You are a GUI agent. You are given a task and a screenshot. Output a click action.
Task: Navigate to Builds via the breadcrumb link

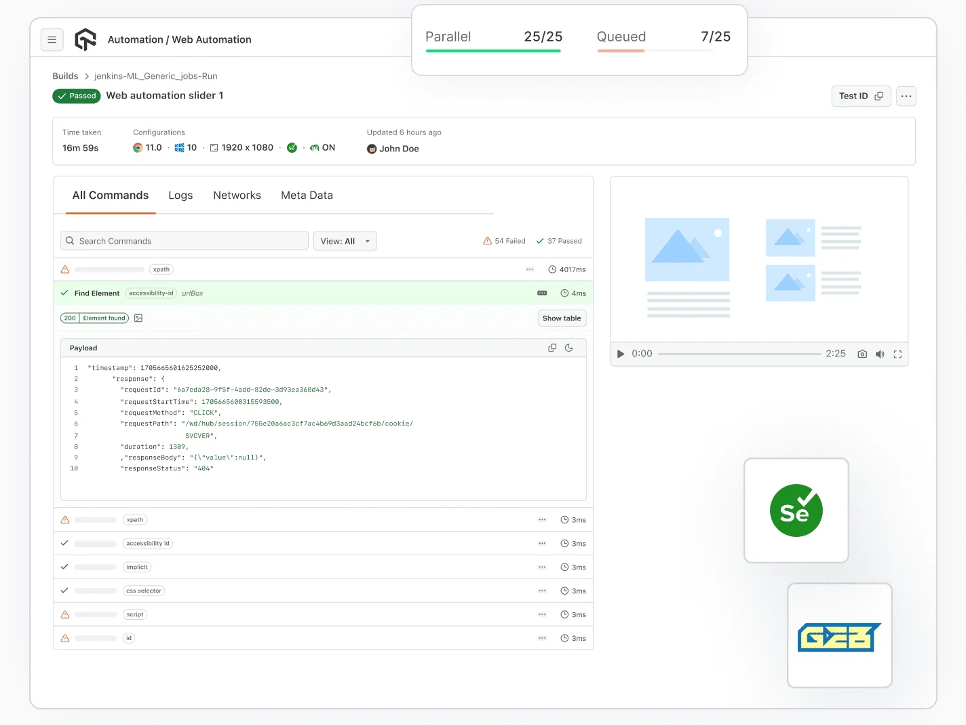point(65,75)
